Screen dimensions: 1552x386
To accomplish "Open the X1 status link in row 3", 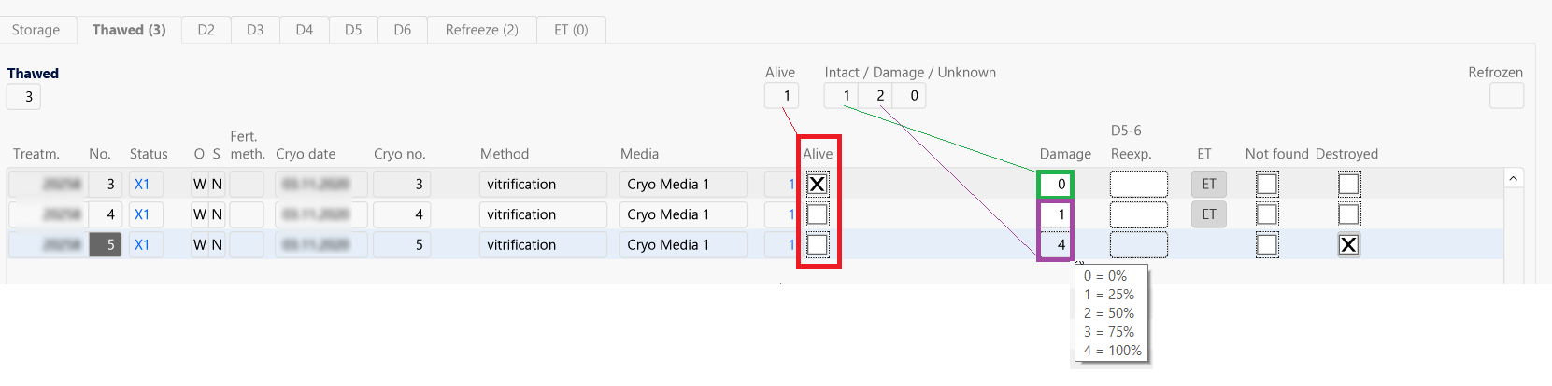I will pos(142,184).
